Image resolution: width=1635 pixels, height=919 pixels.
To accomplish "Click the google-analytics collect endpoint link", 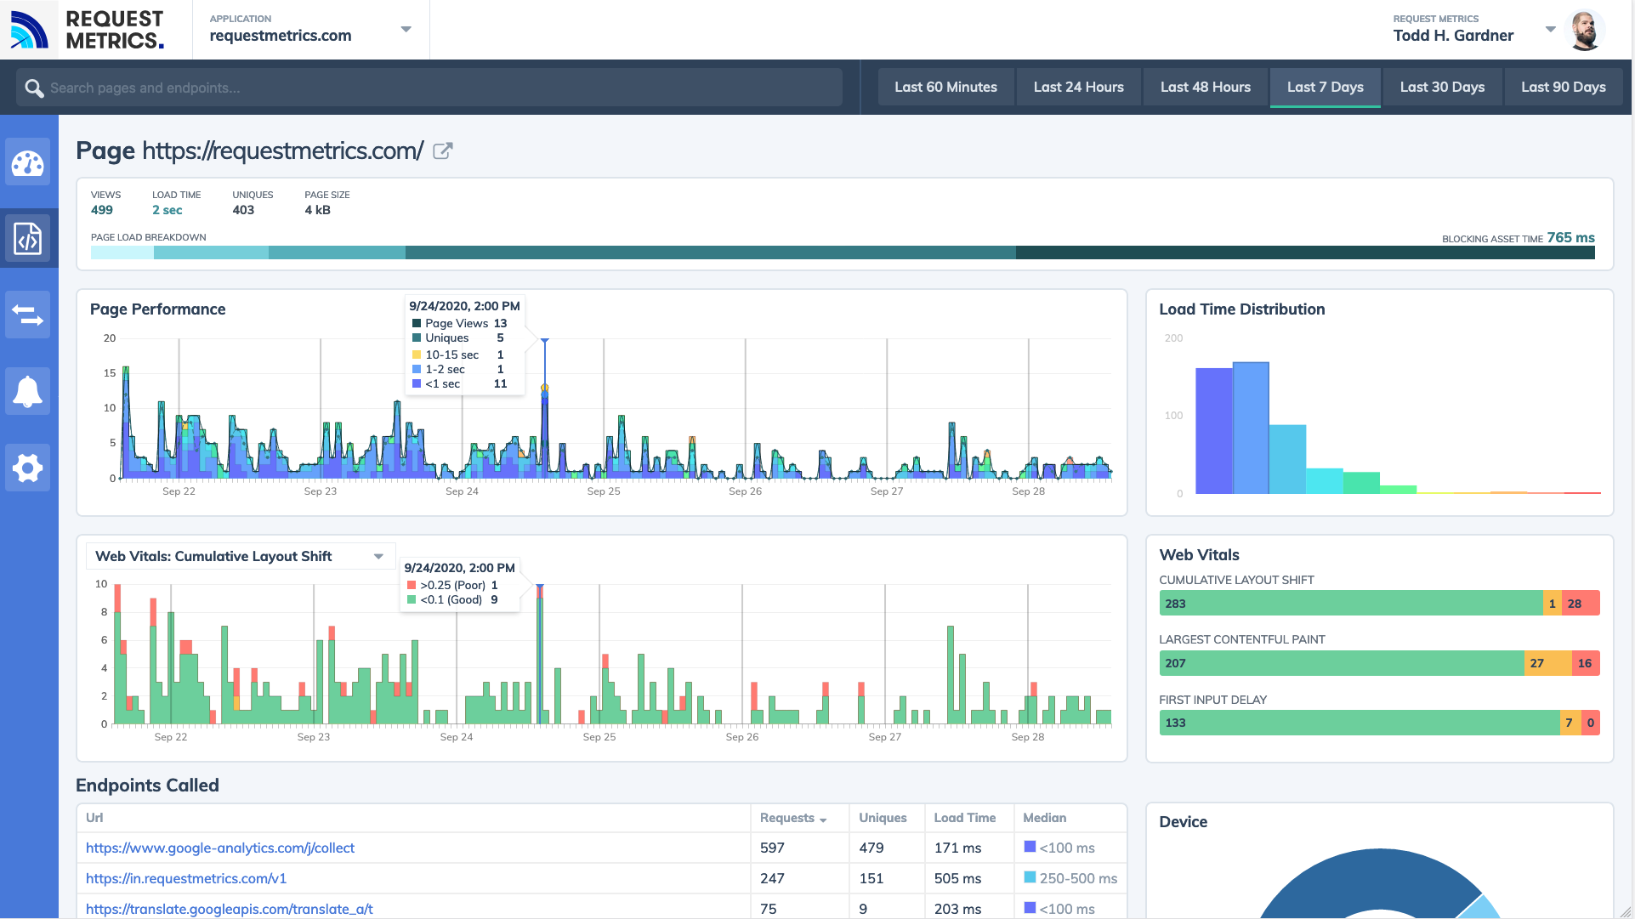I will coord(219,847).
